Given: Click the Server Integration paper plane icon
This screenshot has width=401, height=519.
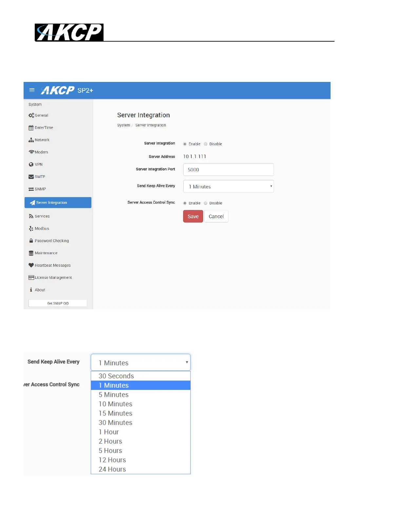Looking at the screenshot, I should [32, 202].
